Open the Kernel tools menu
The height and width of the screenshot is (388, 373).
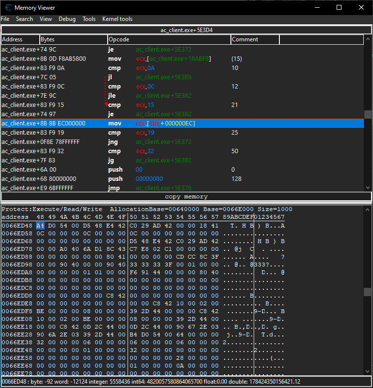click(117, 19)
